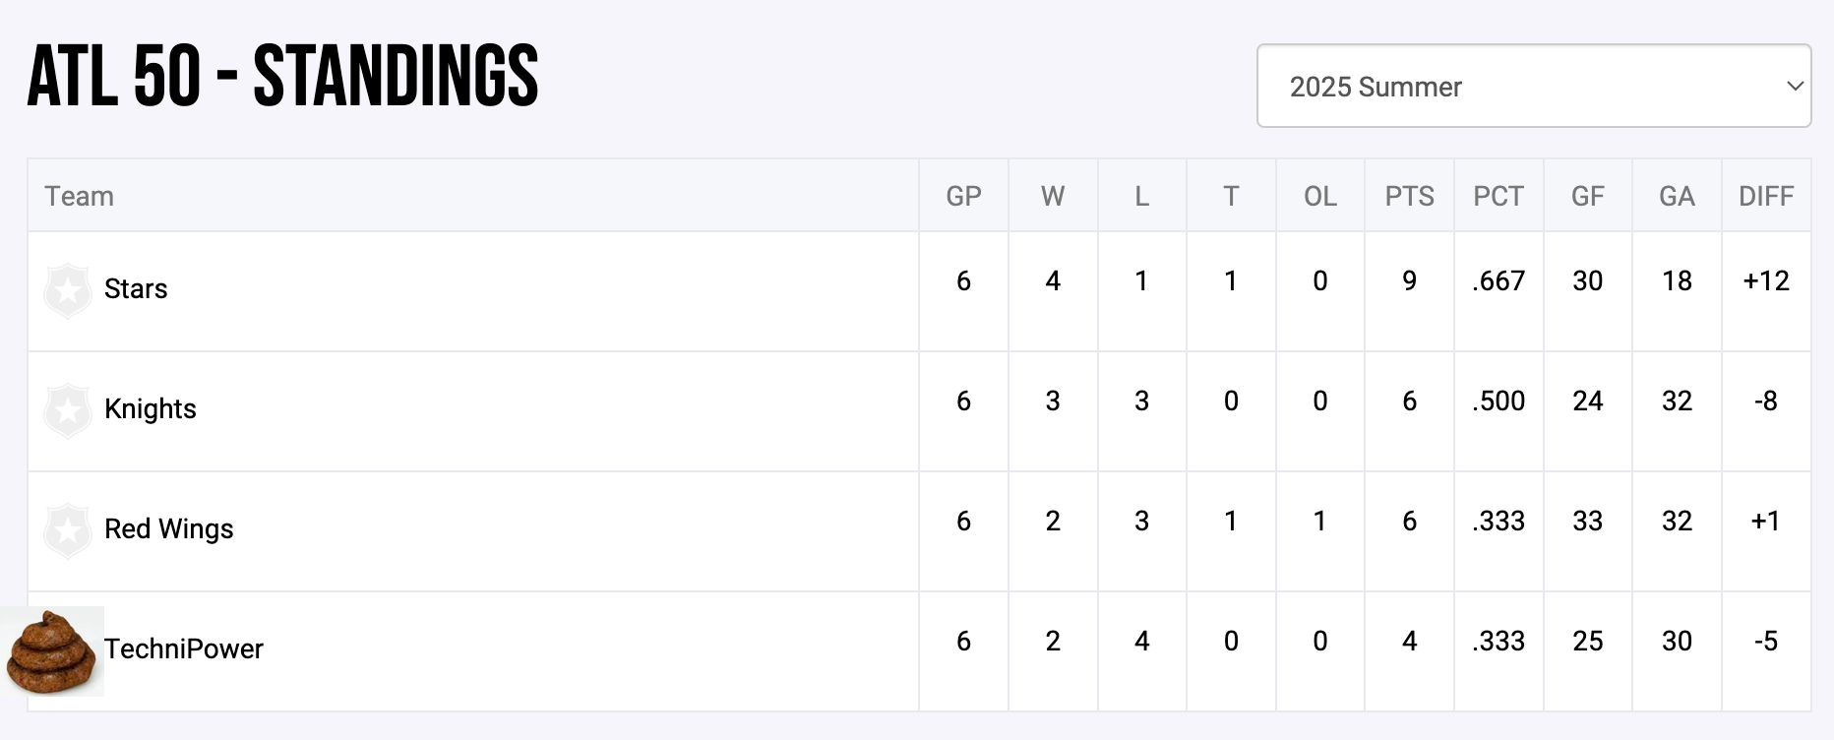Click the TechniPower team logo image
Viewport: 1834px width, 740px height.
(x=52, y=651)
